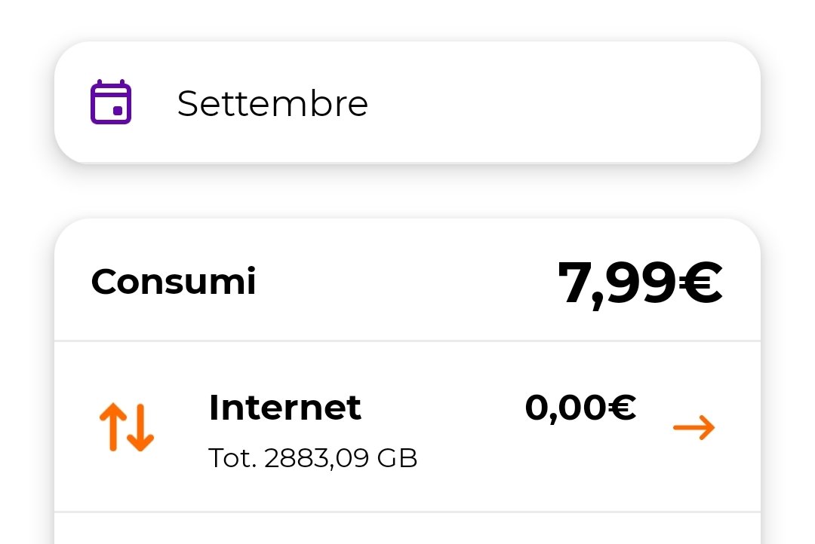
Task: Click the 0,00€ Internet cost
Action: coord(580,408)
